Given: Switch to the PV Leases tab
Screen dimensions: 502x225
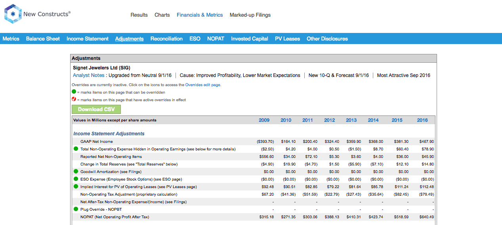Looking at the screenshot, I should click(287, 38).
